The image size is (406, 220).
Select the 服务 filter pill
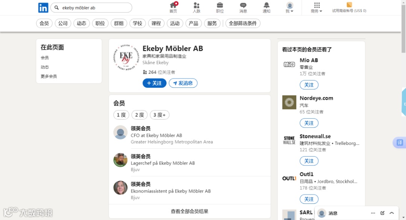[212, 23]
